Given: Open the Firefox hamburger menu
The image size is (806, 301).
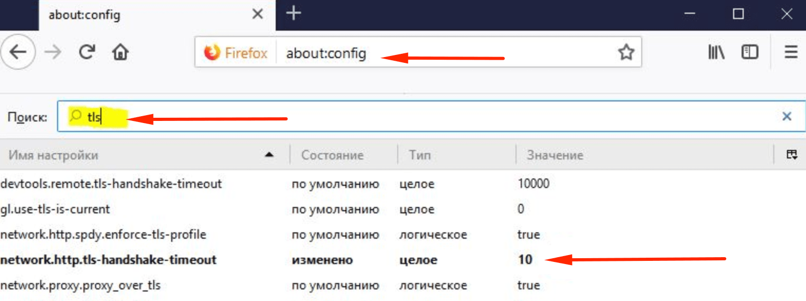Looking at the screenshot, I should [x=791, y=52].
